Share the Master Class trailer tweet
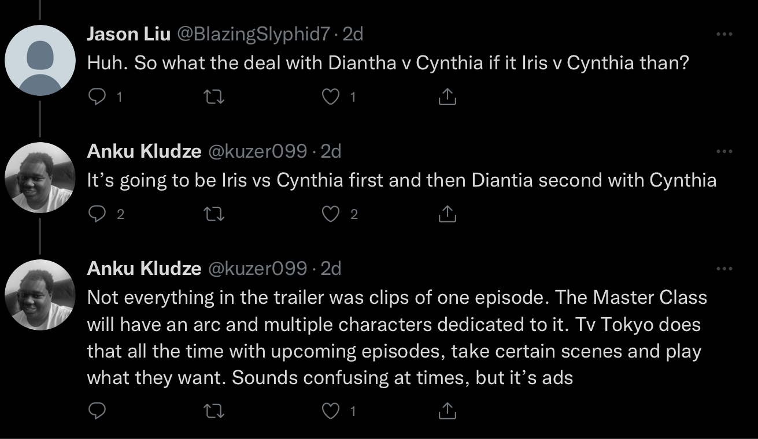 (x=447, y=411)
